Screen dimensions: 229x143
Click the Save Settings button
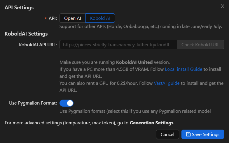pos(203,134)
